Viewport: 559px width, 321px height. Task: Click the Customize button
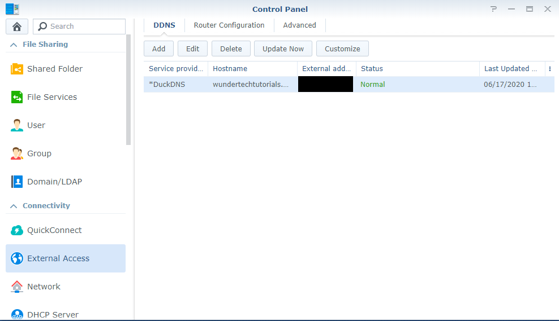click(x=342, y=49)
